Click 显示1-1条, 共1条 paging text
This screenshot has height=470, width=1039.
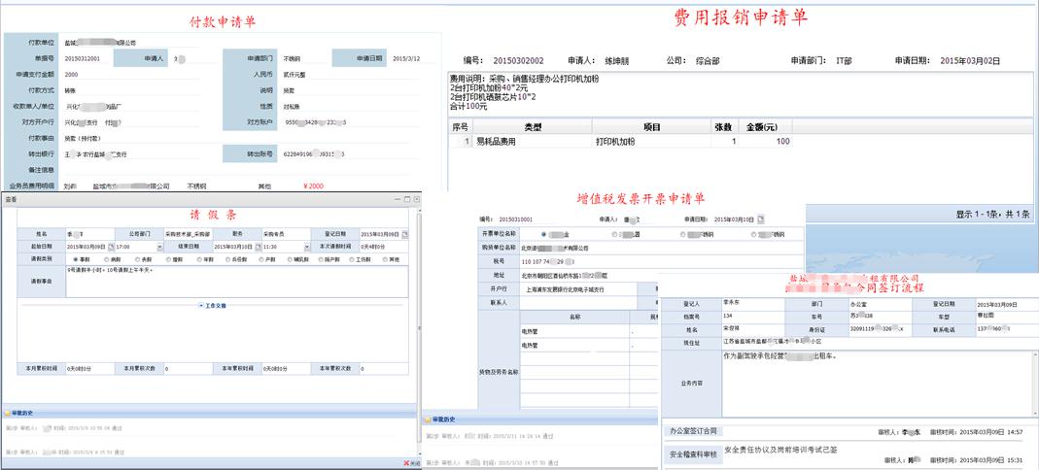(x=992, y=215)
